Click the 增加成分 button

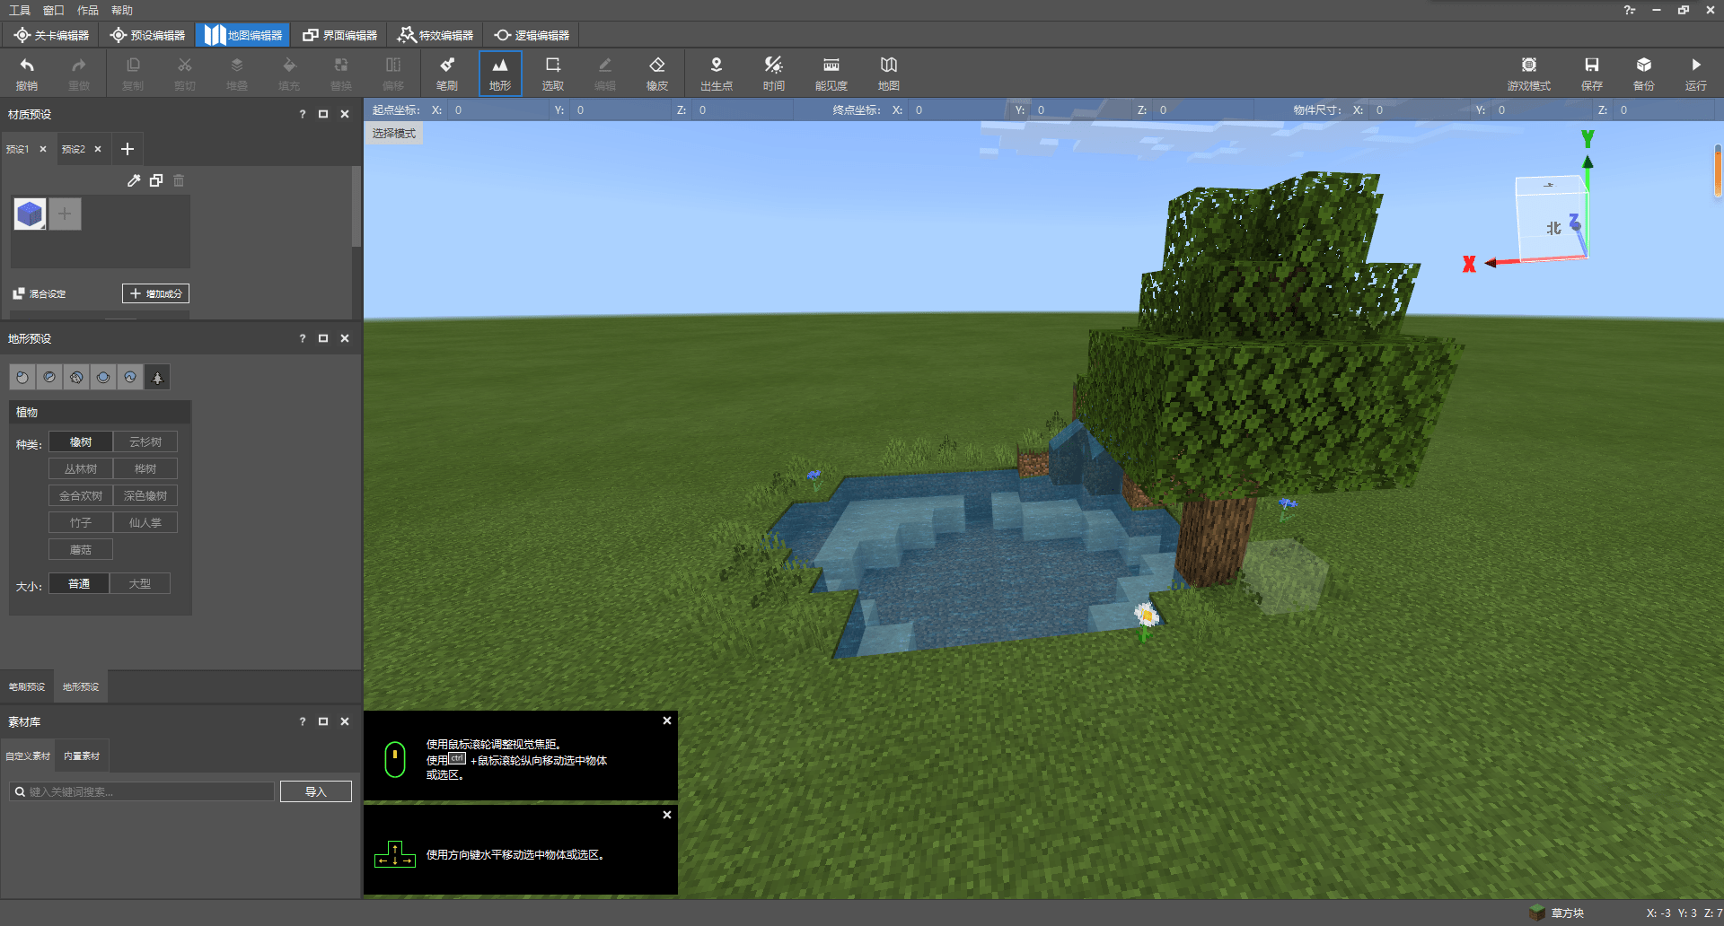156,293
